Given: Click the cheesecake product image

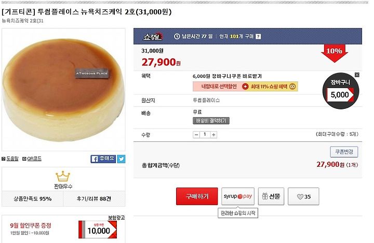Looking at the screenshot, I should click(x=63, y=90).
